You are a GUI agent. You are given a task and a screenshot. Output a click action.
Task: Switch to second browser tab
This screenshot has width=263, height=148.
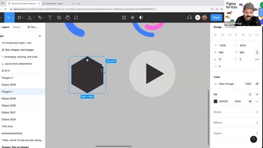tap(58, 3)
